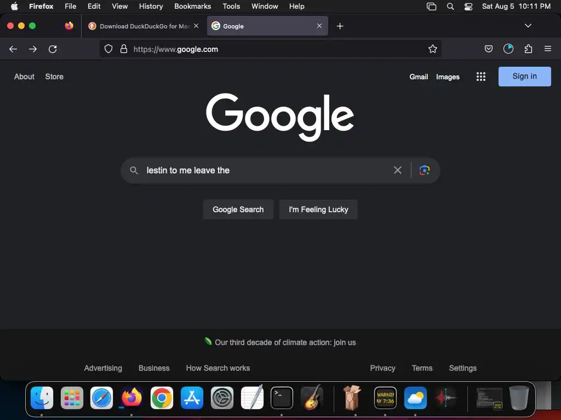Switch to the Download DuckDuckGo for Mac tab
This screenshot has width=561, height=420.
coord(144,26)
